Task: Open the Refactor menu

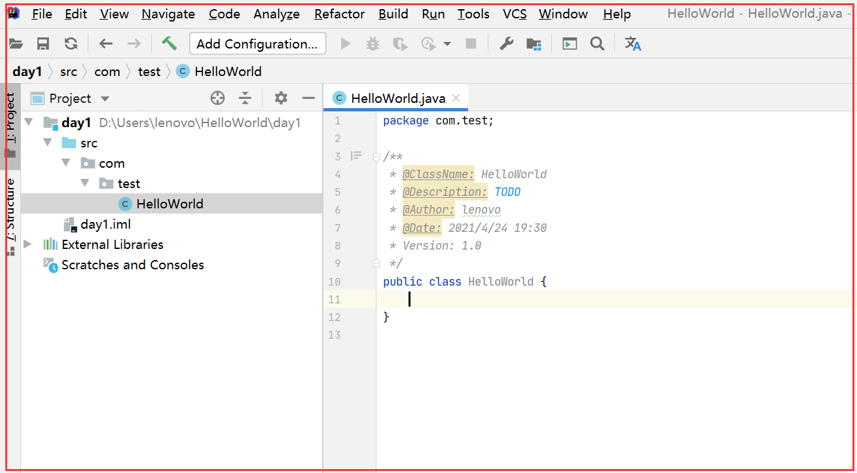Action: pos(339,14)
